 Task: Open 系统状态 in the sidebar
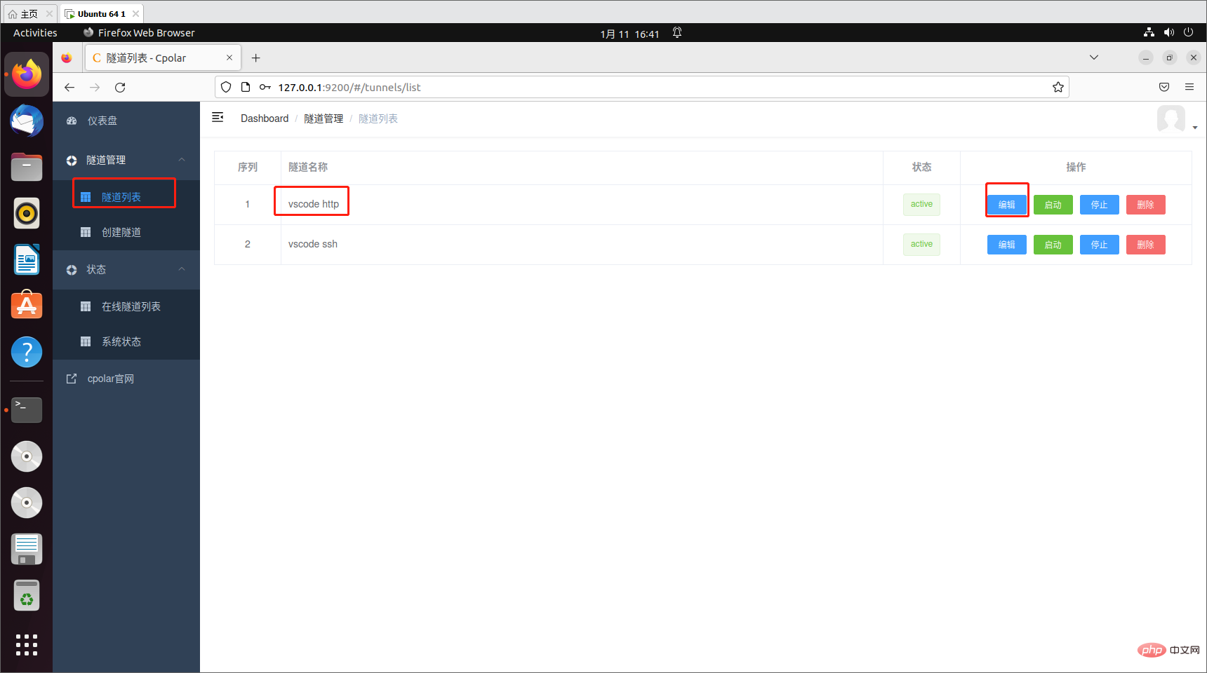(x=126, y=341)
